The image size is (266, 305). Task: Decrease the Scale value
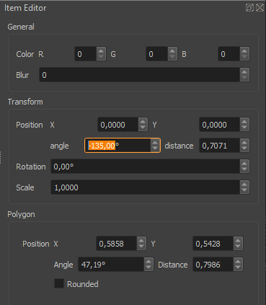point(244,190)
